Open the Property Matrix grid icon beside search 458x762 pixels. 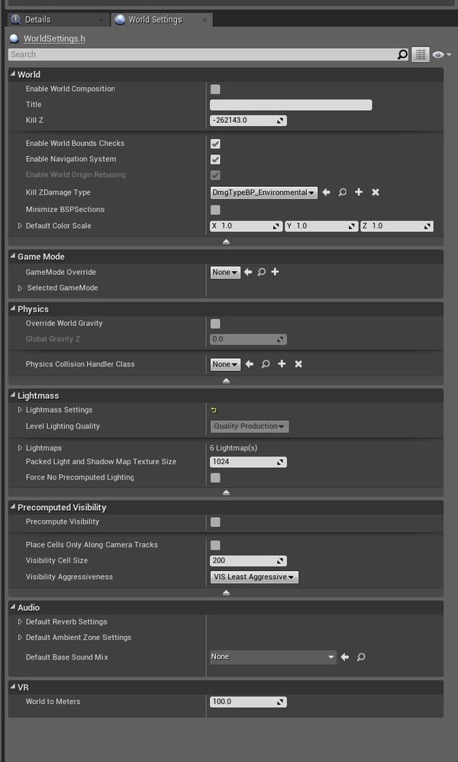[422, 54]
